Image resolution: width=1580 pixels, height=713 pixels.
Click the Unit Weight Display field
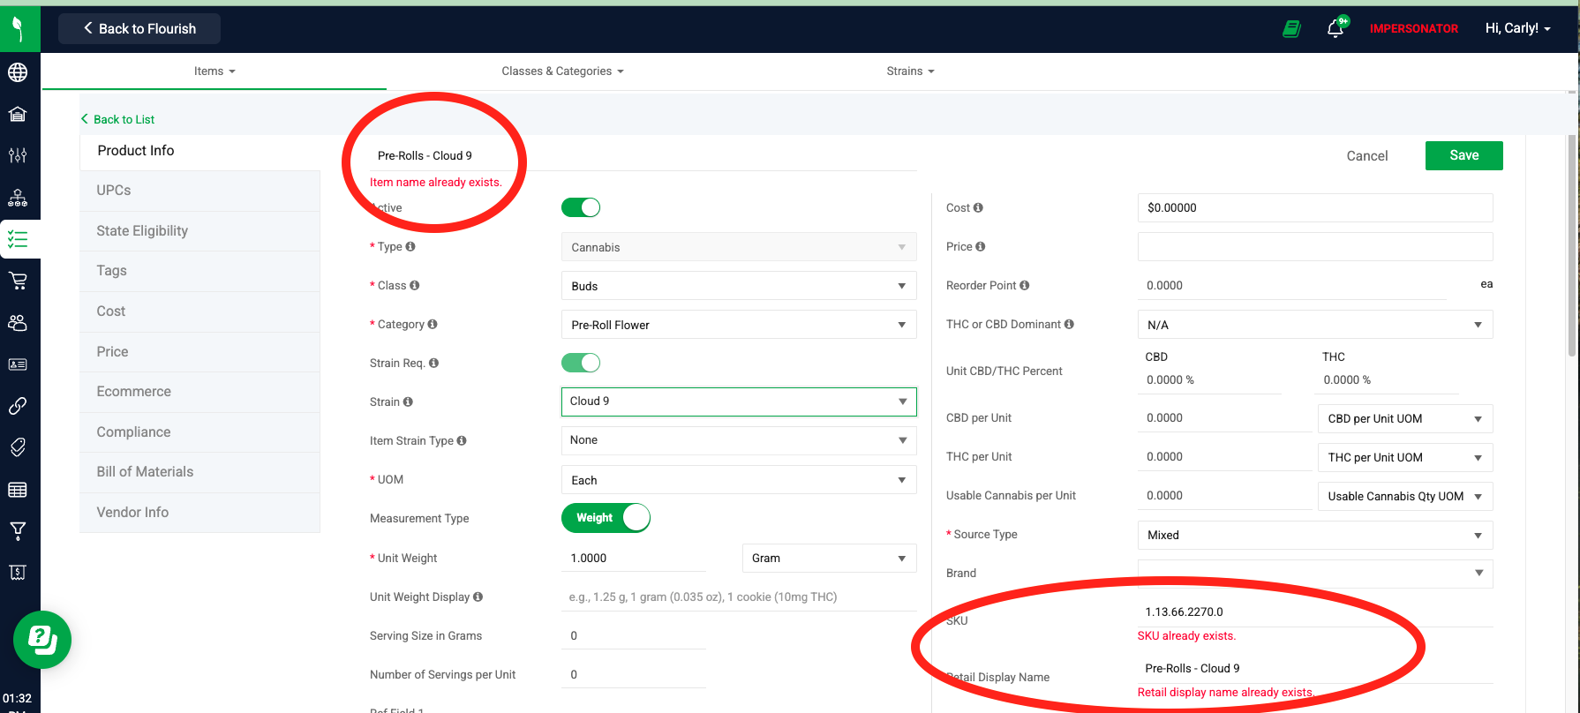click(739, 597)
